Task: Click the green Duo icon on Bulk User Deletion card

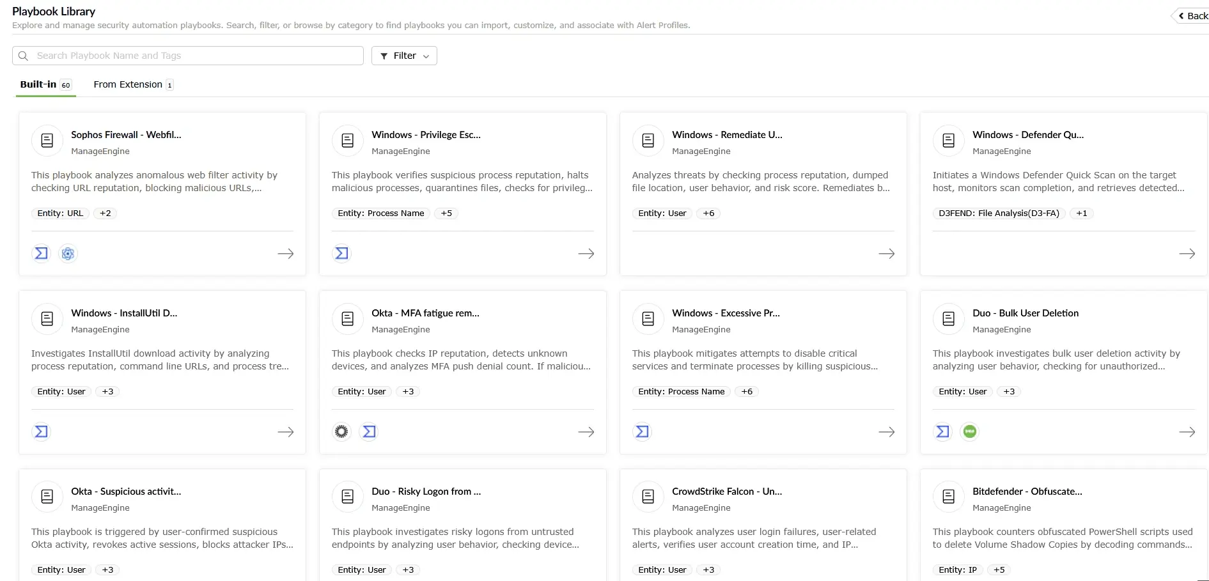Action: coord(970,432)
